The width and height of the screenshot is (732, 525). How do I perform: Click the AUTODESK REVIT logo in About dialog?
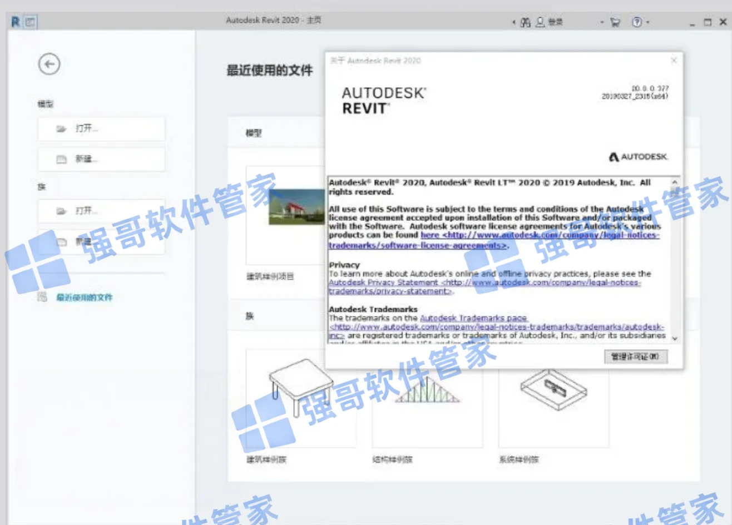(384, 100)
